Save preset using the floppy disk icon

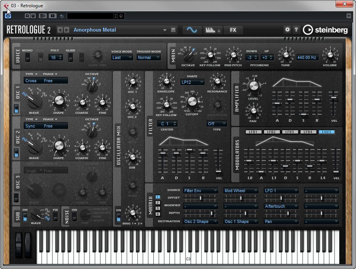tap(173, 30)
